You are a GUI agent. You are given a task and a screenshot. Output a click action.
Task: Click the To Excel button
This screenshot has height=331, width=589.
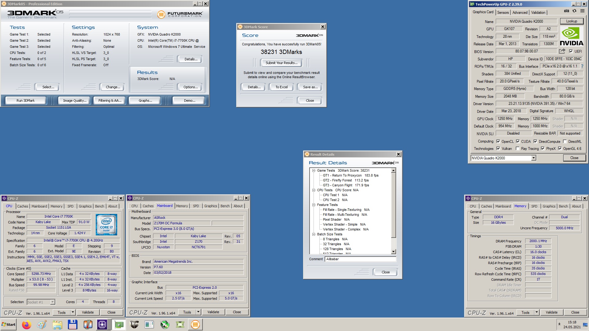point(281,87)
